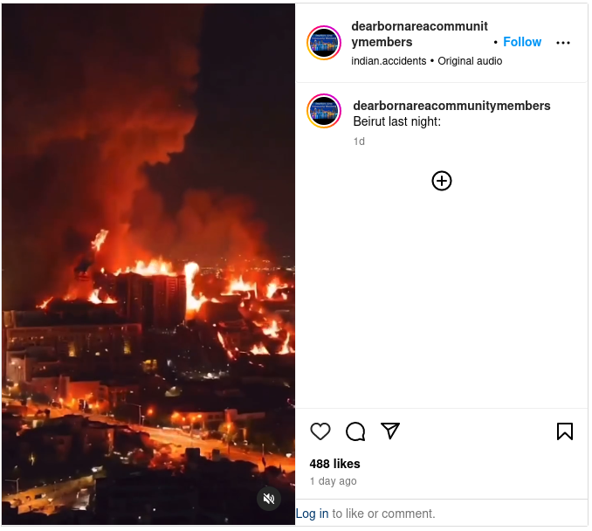Unmute the video sound

point(269,499)
